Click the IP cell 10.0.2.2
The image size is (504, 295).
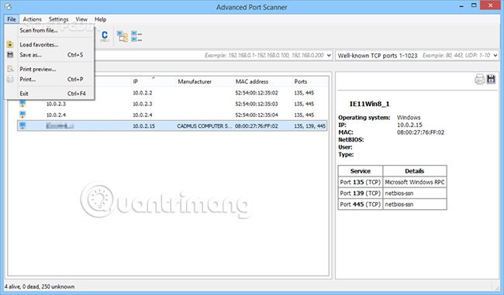tap(143, 93)
